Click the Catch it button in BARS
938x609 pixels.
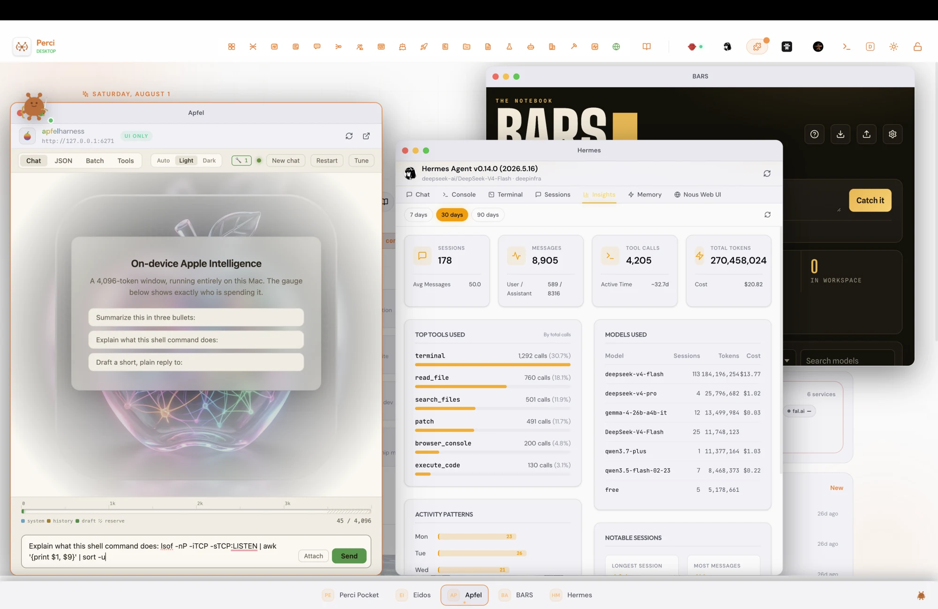point(870,200)
